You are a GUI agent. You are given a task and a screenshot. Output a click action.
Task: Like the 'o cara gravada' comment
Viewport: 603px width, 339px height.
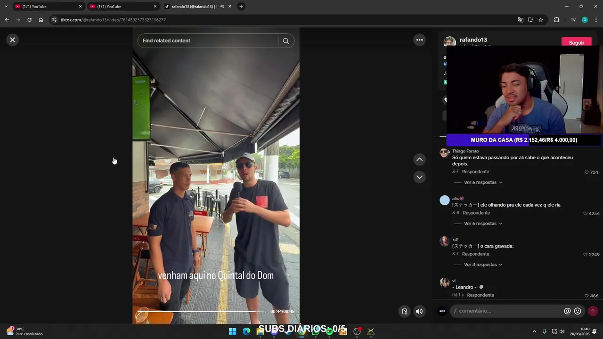click(586, 255)
